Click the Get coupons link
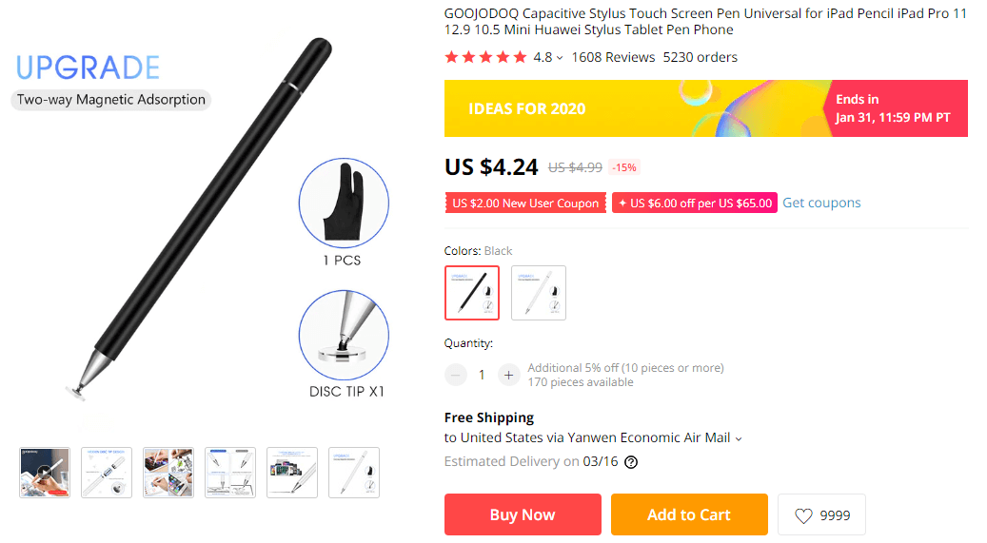The image size is (987, 543). pos(821,203)
